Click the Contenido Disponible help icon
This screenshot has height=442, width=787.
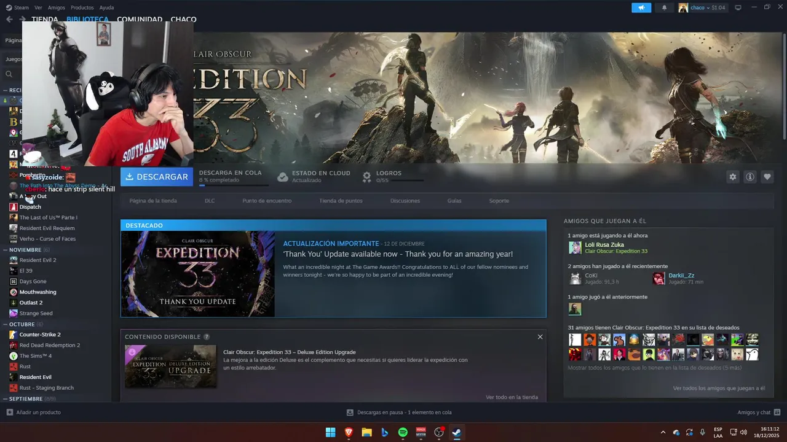point(207,337)
